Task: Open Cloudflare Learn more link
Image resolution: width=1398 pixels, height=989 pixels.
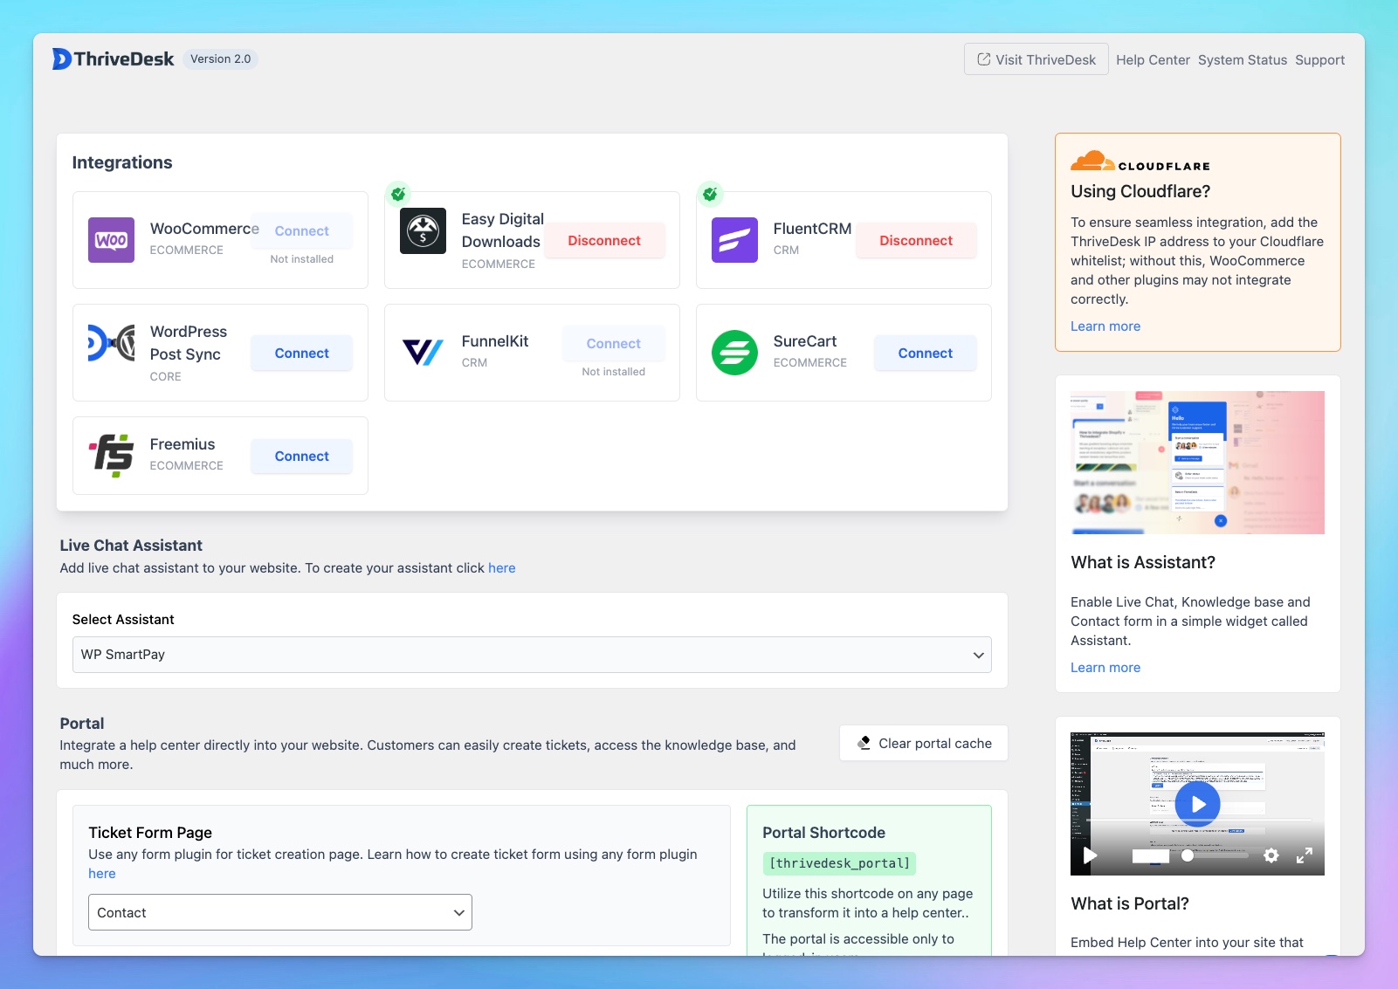Action: (x=1105, y=326)
